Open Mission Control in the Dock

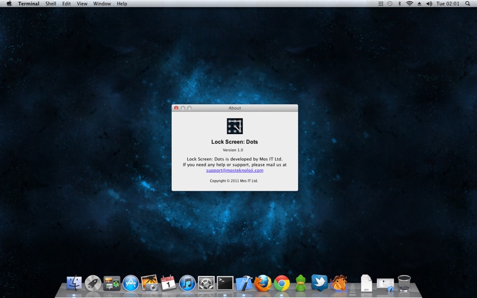[111, 283]
